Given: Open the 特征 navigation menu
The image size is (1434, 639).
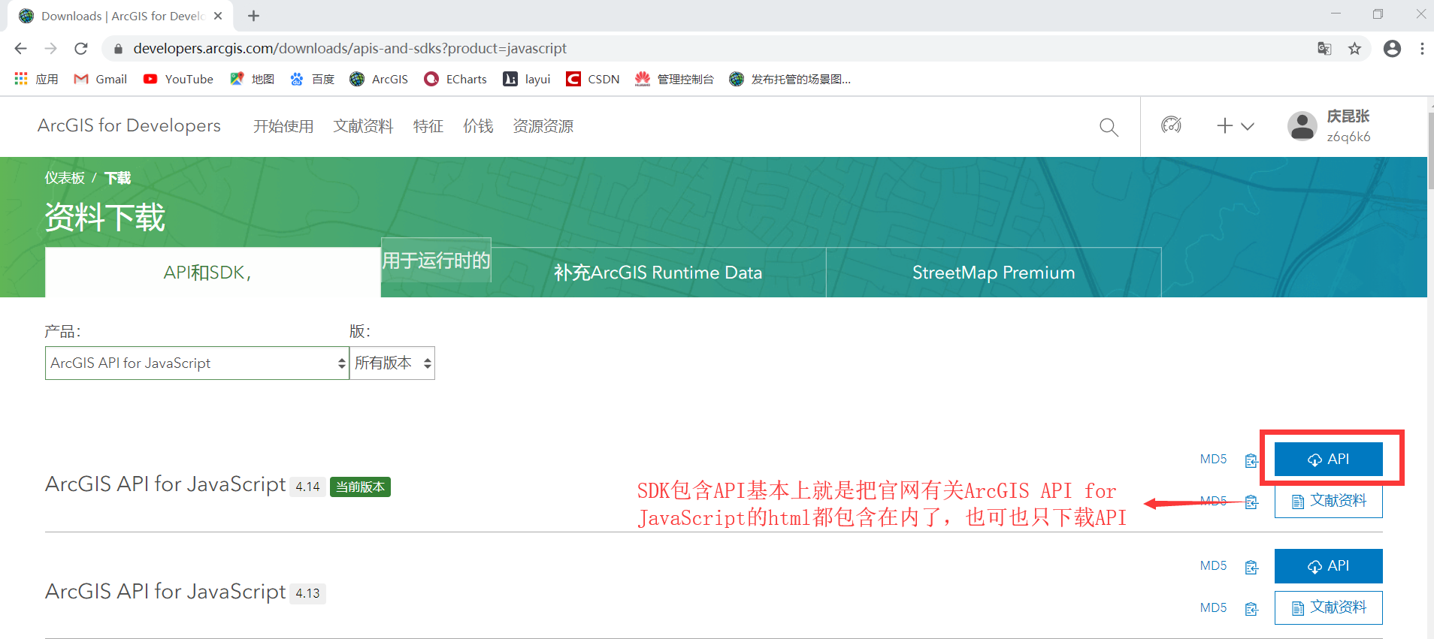Looking at the screenshot, I should pos(428,126).
